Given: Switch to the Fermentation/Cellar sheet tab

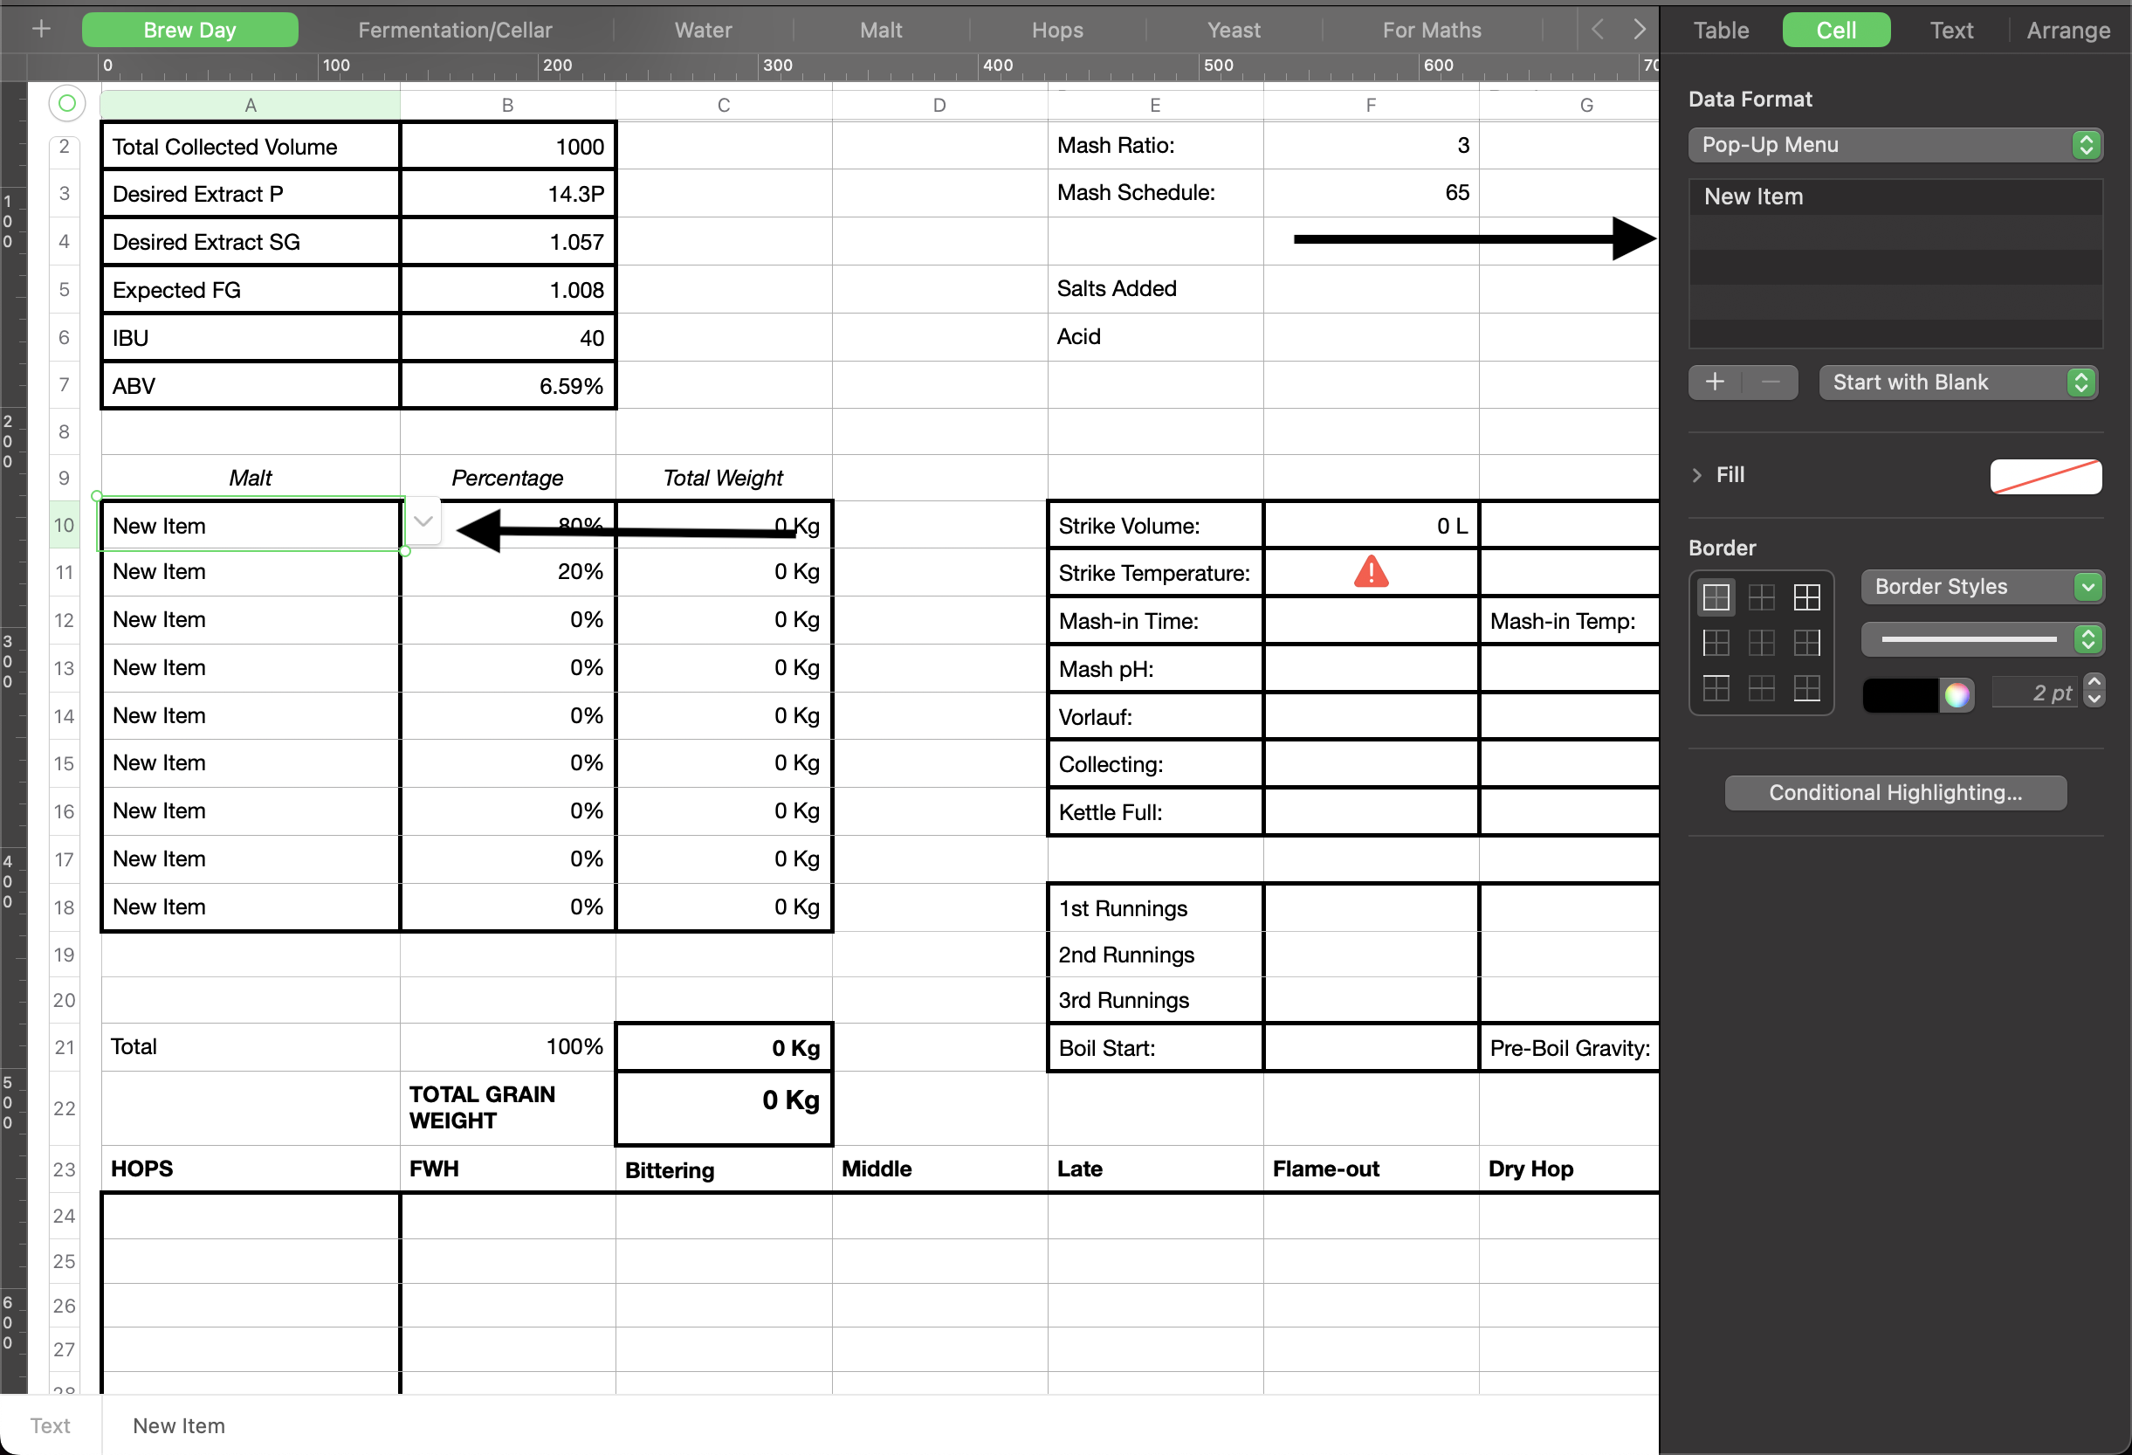Looking at the screenshot, I should [455, 31].
